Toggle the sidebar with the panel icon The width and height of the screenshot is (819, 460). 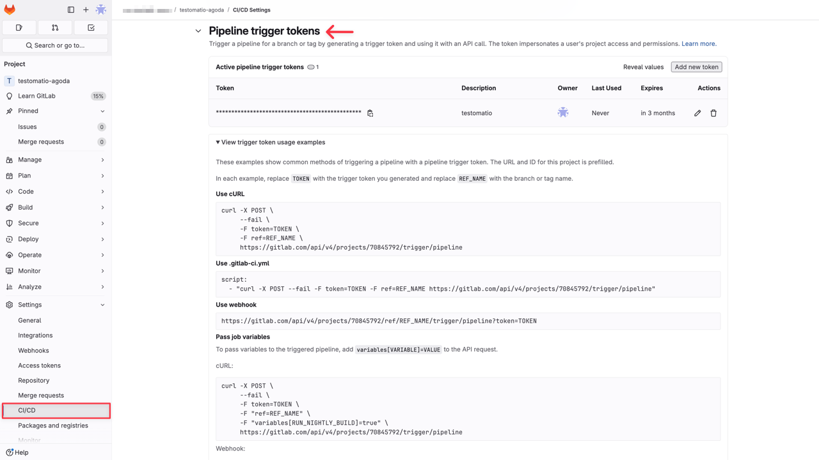point(70,10)
